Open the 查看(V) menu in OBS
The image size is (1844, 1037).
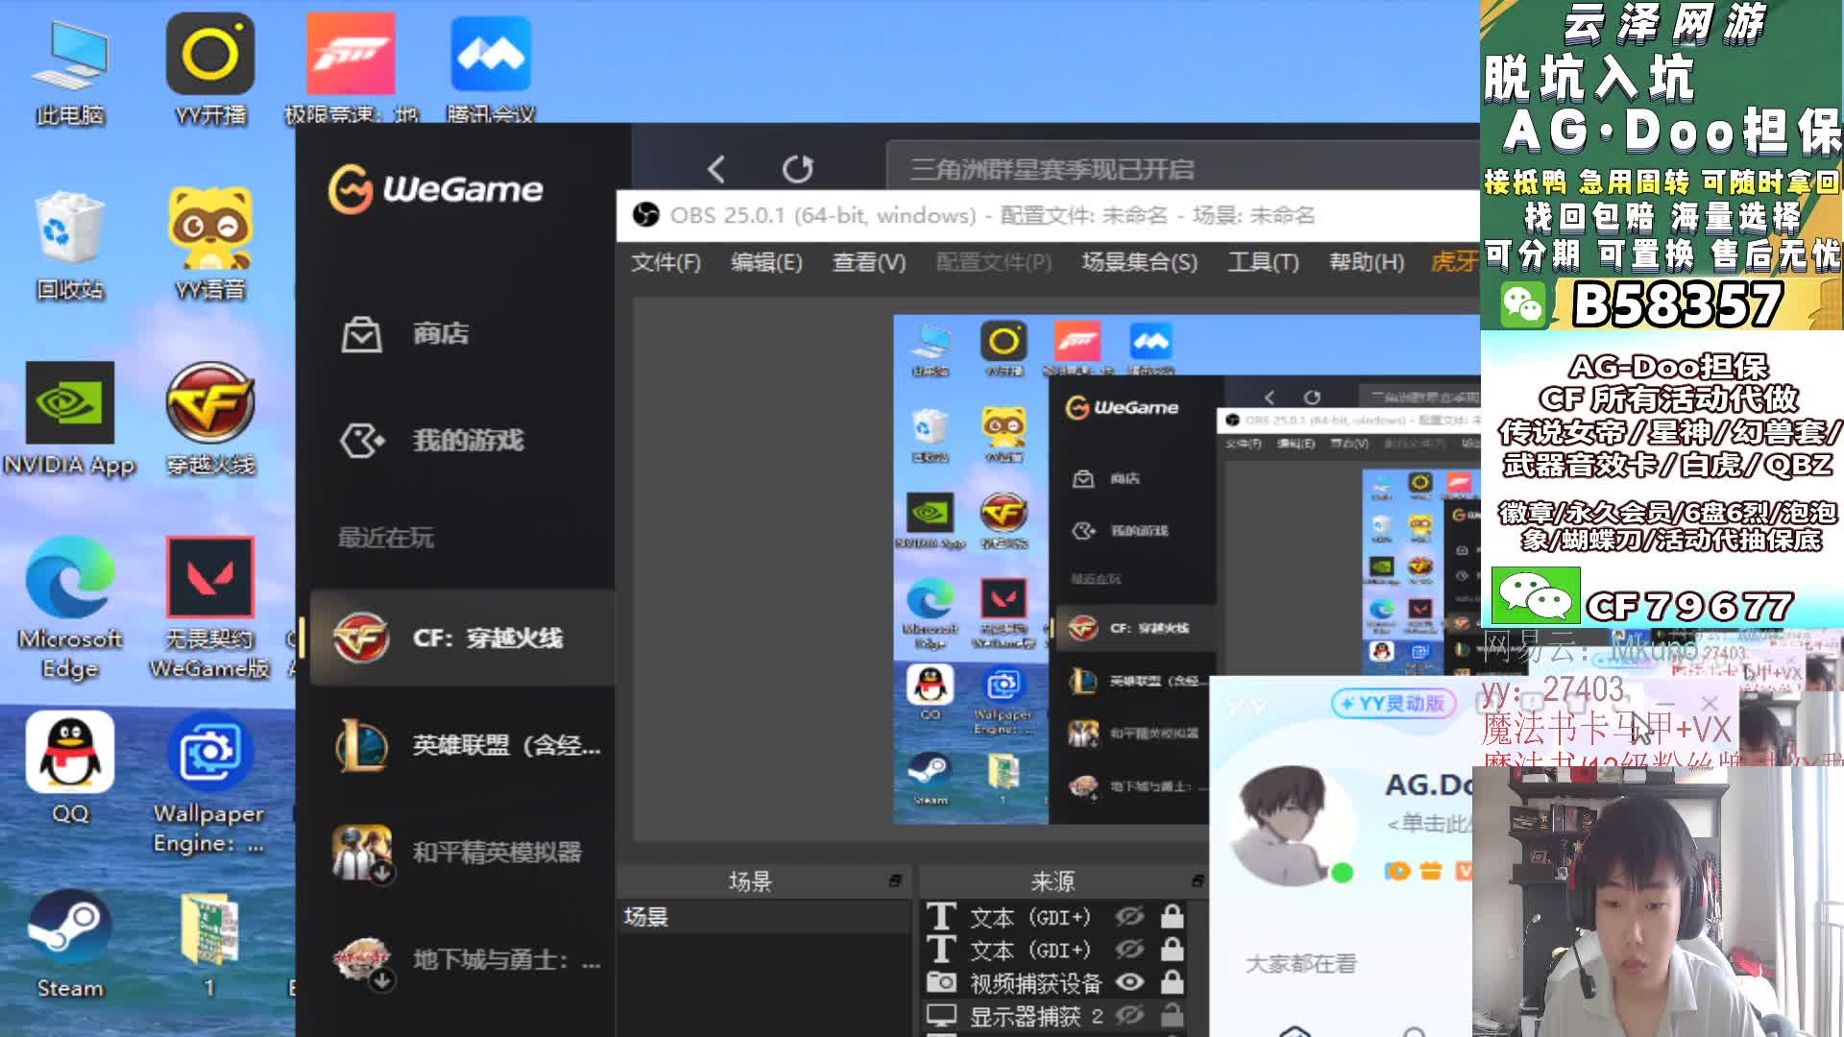[x=869, y=262]
